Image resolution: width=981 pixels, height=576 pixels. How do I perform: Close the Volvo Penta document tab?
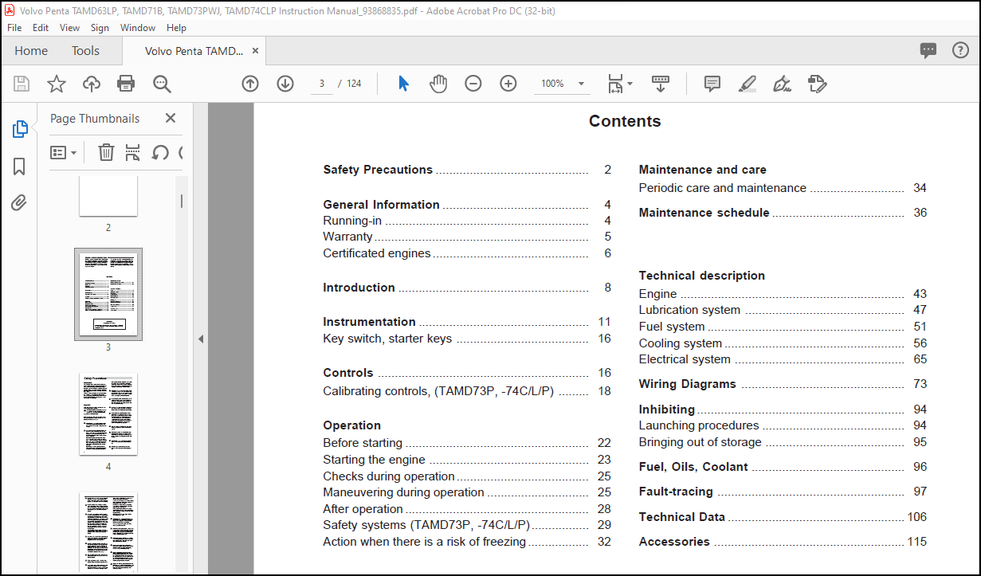(255, 50)
